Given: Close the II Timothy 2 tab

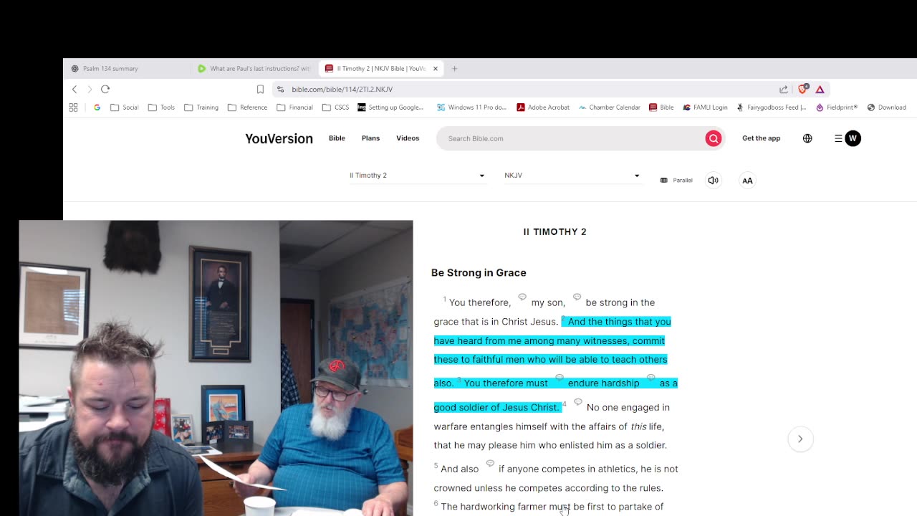Looking at the screenshot, I should coord(435,68).
